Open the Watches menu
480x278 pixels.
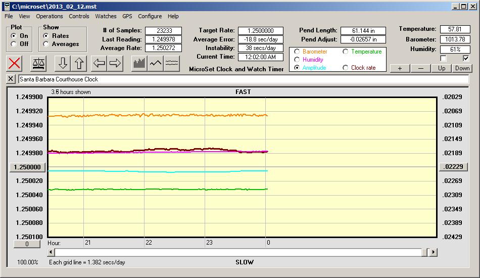tap(106, 16)
